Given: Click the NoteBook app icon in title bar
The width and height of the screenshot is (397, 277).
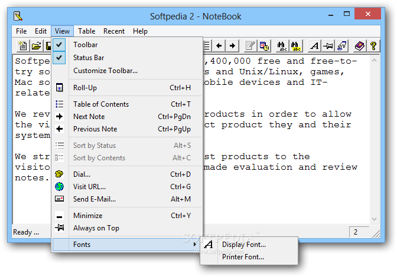Looking at the screenshot, I should pos(18,16).
